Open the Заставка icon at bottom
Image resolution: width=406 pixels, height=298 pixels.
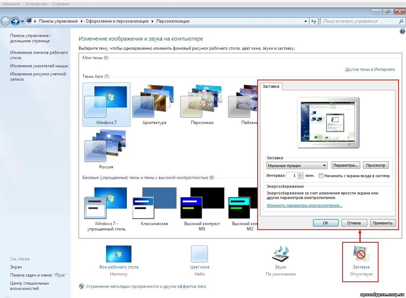pos(361,254)
